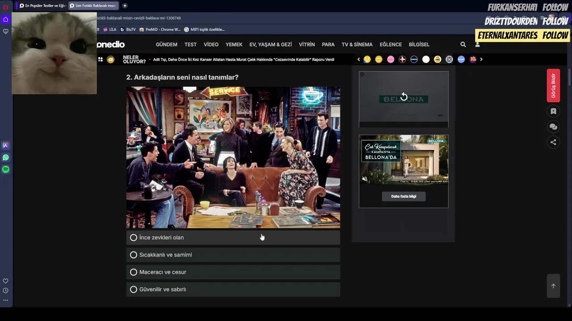Click the NELER OLUYOR? label
The width and height of the screenshot is (572, 321).
coord(134,59)
